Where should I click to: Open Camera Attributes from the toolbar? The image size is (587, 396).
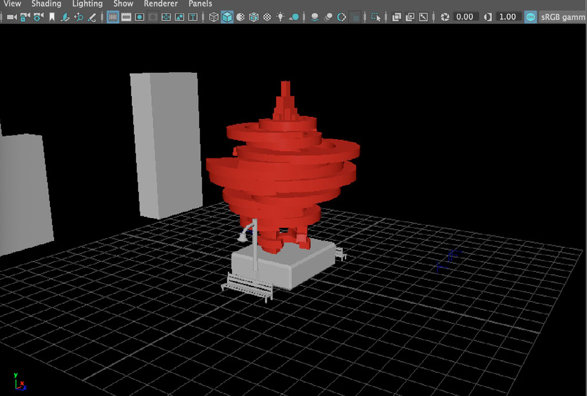click(x=38, y=17)
